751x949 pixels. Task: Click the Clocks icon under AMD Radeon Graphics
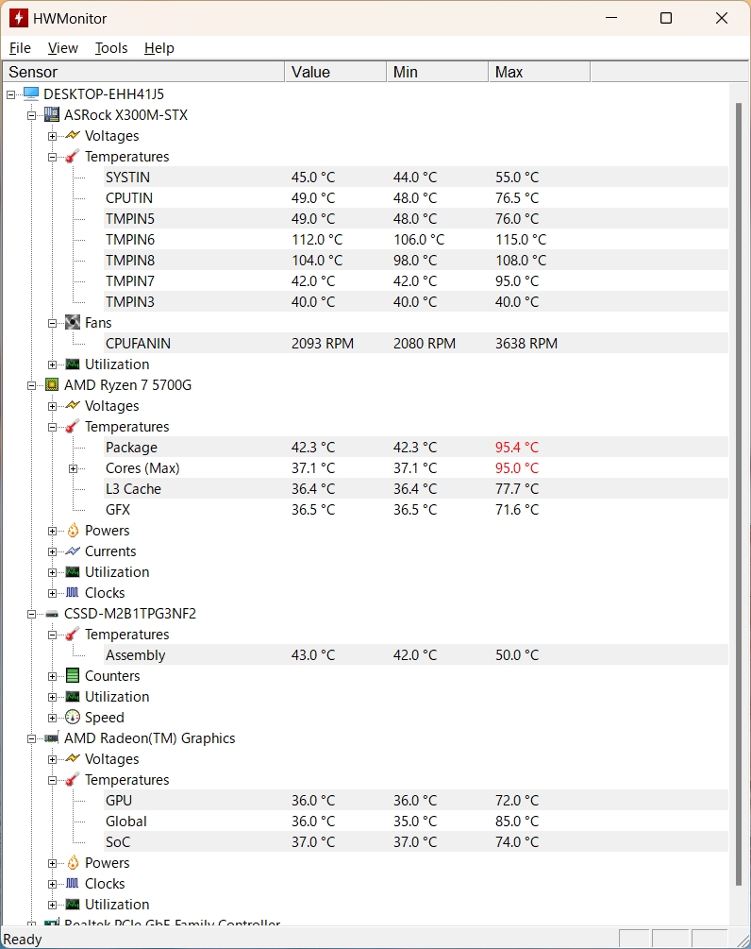[73, 883]
